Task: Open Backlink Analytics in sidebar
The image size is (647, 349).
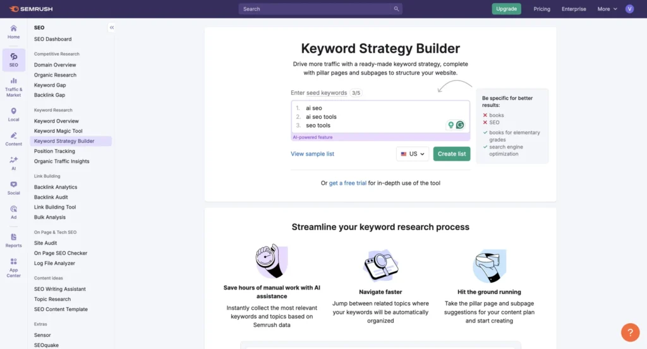Action: click(x=56, y=187)
